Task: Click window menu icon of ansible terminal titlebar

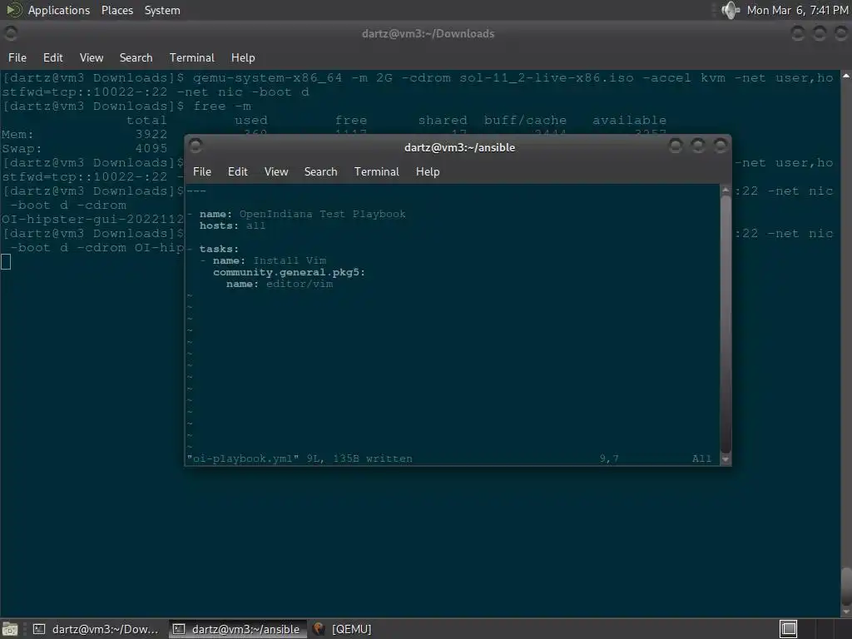Action: pyautogui.click(x=196, y=146)
